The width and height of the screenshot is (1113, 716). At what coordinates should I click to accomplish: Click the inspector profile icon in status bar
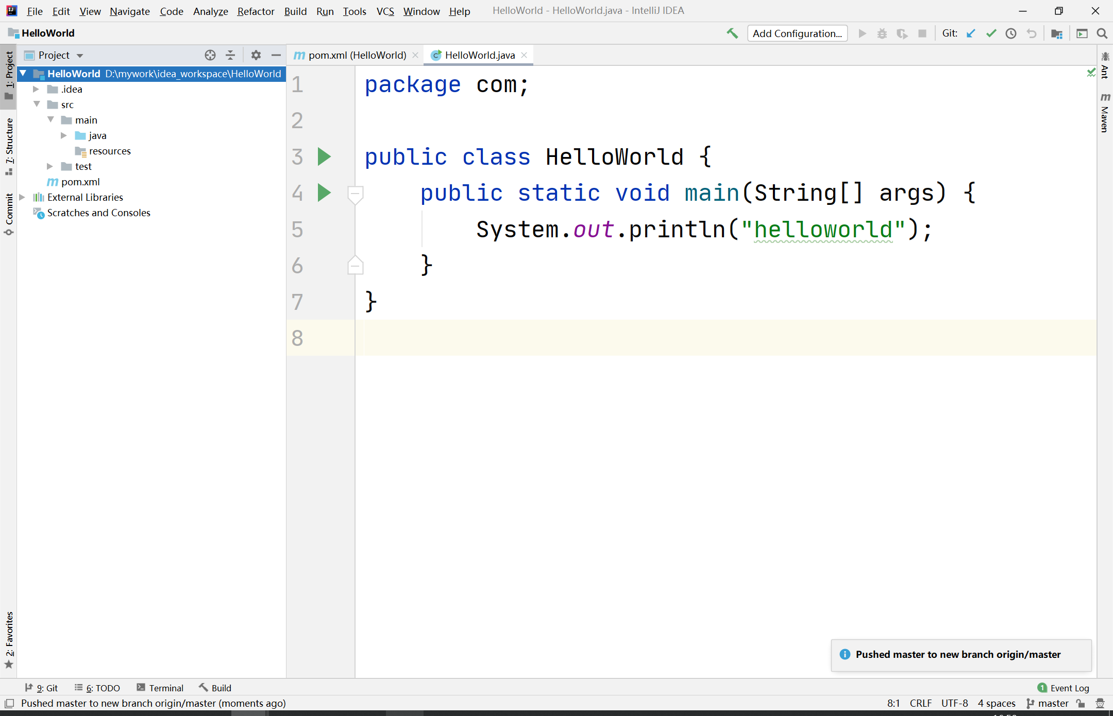click(1100, 703)
